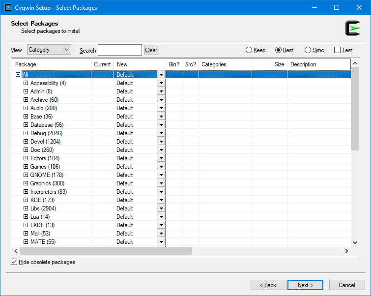Collapse the All root tree node
This screenshot has width=371, height=296.
tap(18, 75)
